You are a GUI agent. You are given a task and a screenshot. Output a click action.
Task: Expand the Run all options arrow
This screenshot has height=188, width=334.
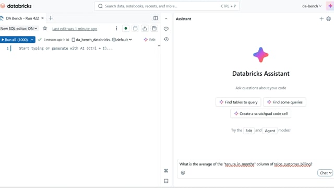(32, 40)
